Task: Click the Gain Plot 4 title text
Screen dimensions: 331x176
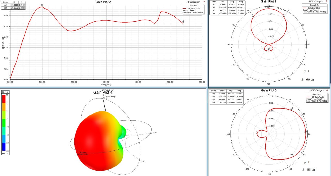Action: [103, 92]
